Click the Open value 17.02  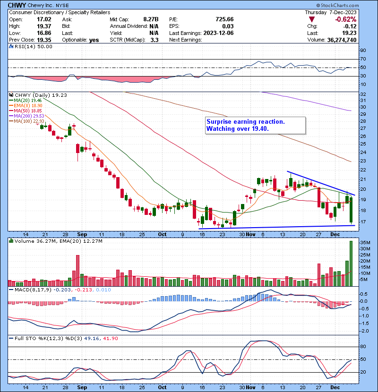point(44,19)
